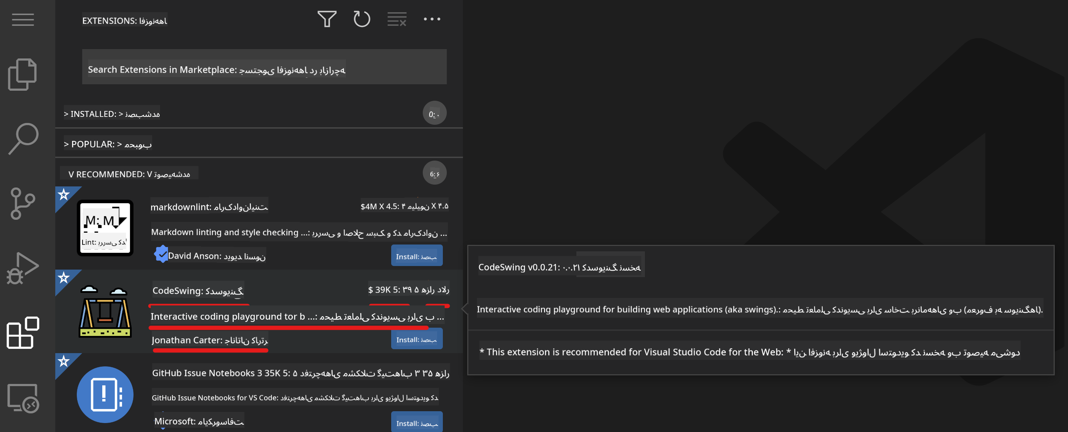Click the Search Extensions in Marketplace field

264,67
